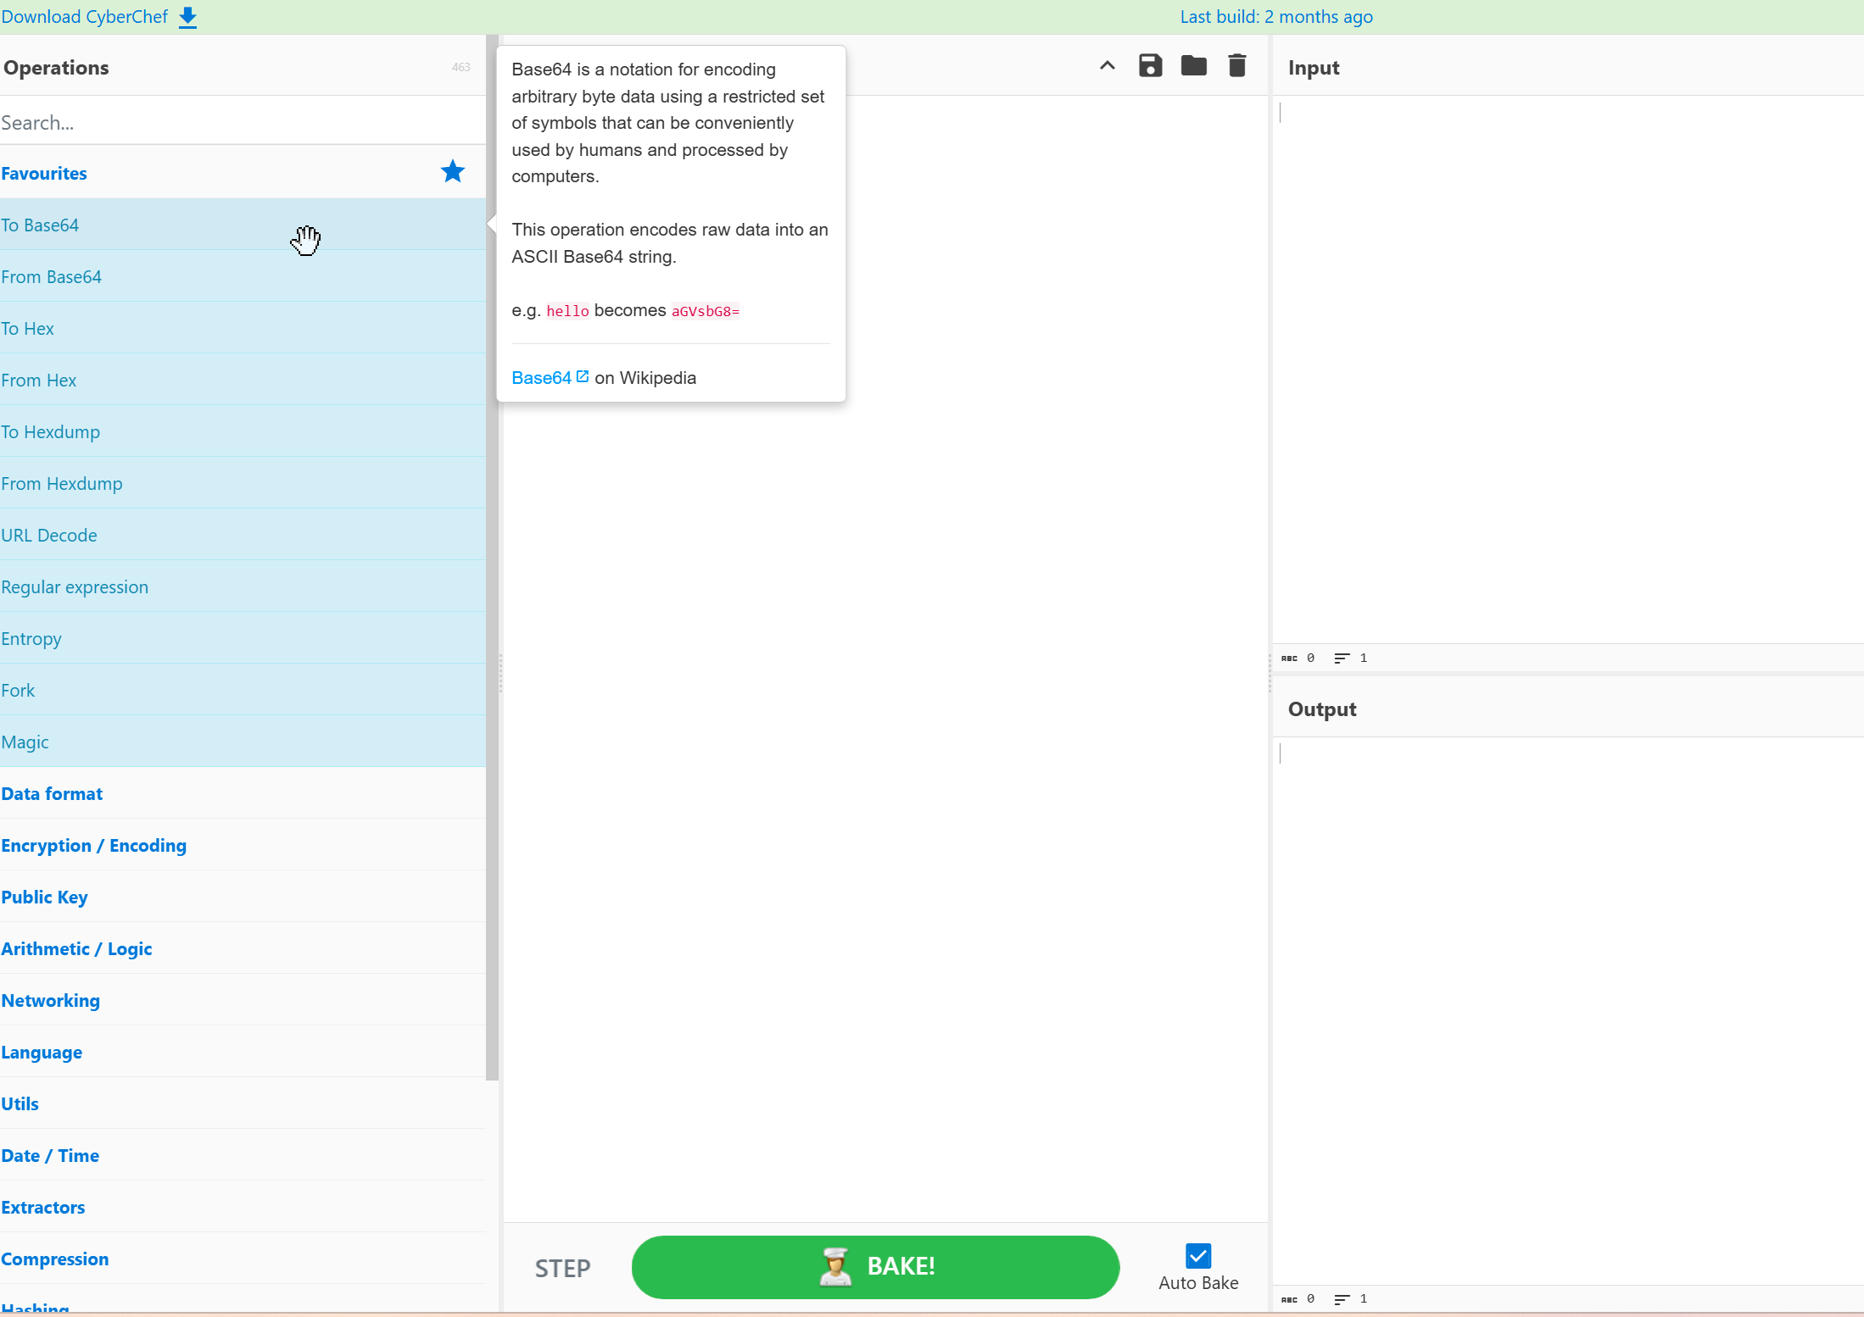Expand the Compression category
Image resolution: width=1864 pixels, height=1317 pixels.
click(x=55, y=1259)
